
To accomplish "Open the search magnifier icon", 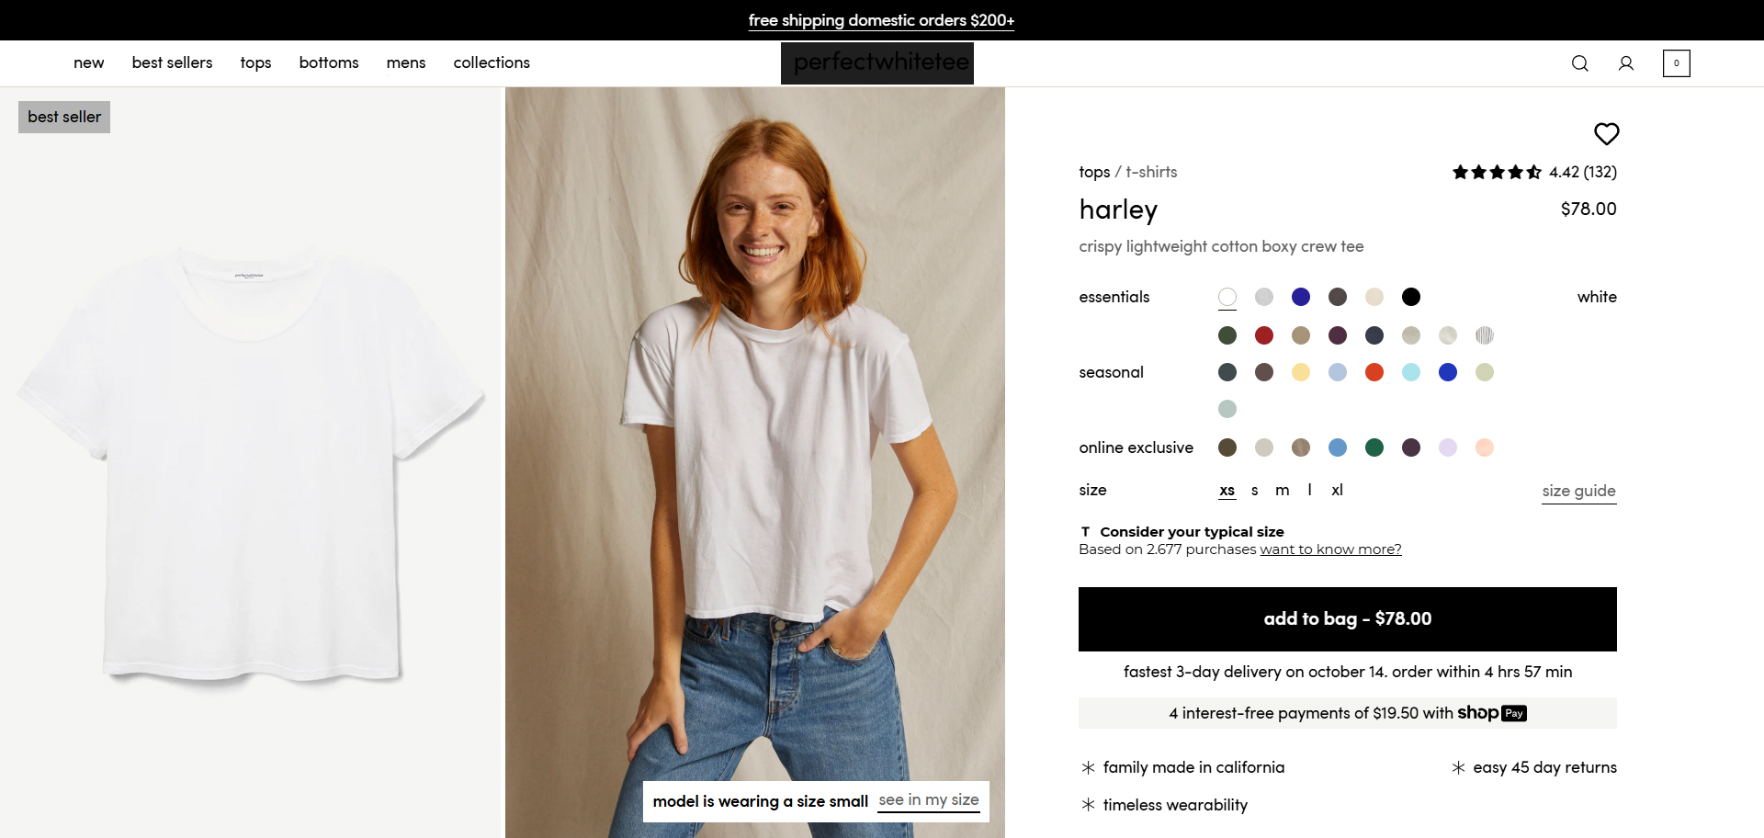I will [x=1579, y=63].
